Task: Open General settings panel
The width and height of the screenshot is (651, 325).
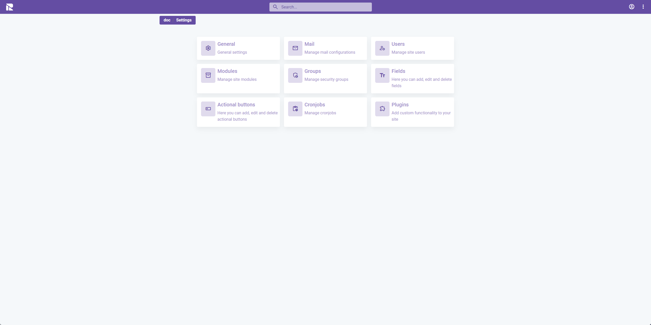Action: (x=238, y=48)
